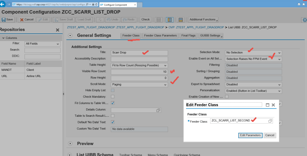
Task: Toggle Enable Creation of New checkbox
Action: click(x=227, y=97)
